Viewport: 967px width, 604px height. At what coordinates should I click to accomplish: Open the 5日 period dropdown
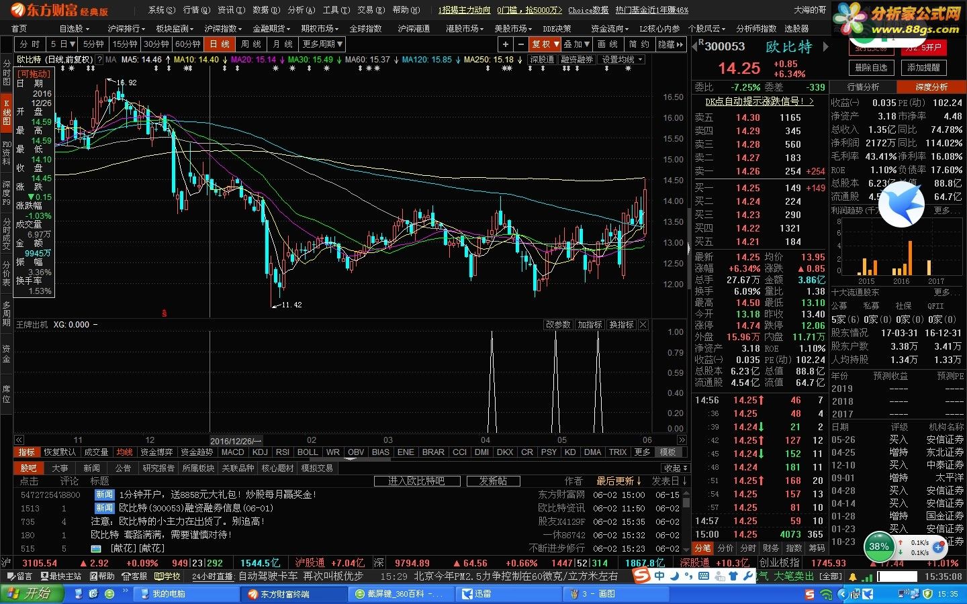point(62,44)
